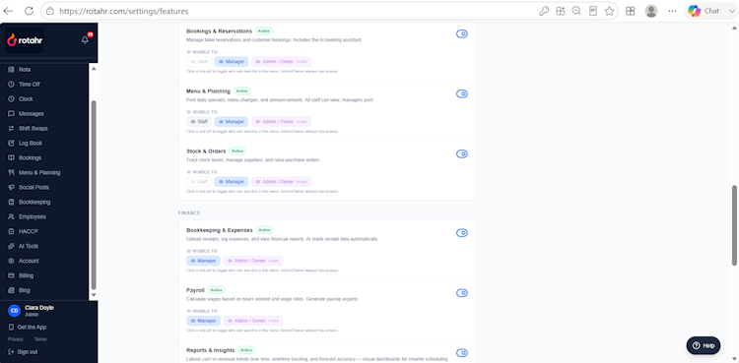Click the zoom out magnifier icon

[576, 11]
